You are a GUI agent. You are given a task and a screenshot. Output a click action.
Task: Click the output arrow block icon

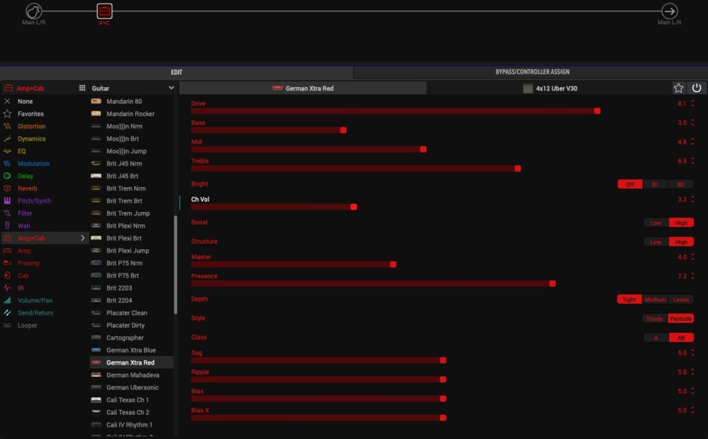pos(669,11)
